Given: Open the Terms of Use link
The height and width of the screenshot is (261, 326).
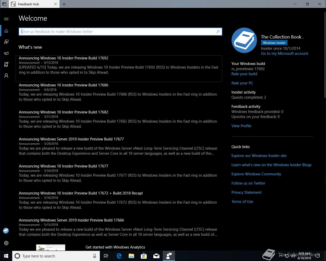Looking at the screenshot, I should [x=242, y=202].
